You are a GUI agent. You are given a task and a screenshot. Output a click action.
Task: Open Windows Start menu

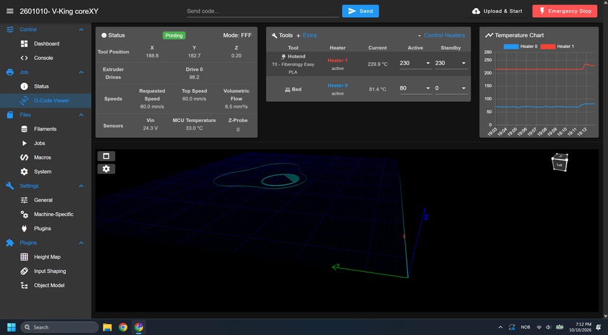[11, 327]
